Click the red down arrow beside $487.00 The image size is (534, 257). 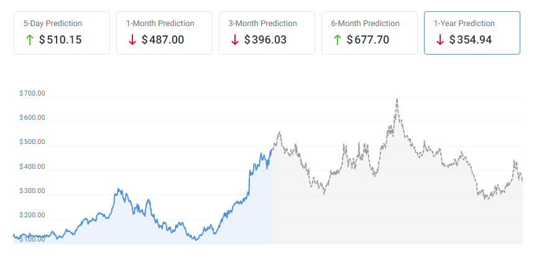(132, 40)
